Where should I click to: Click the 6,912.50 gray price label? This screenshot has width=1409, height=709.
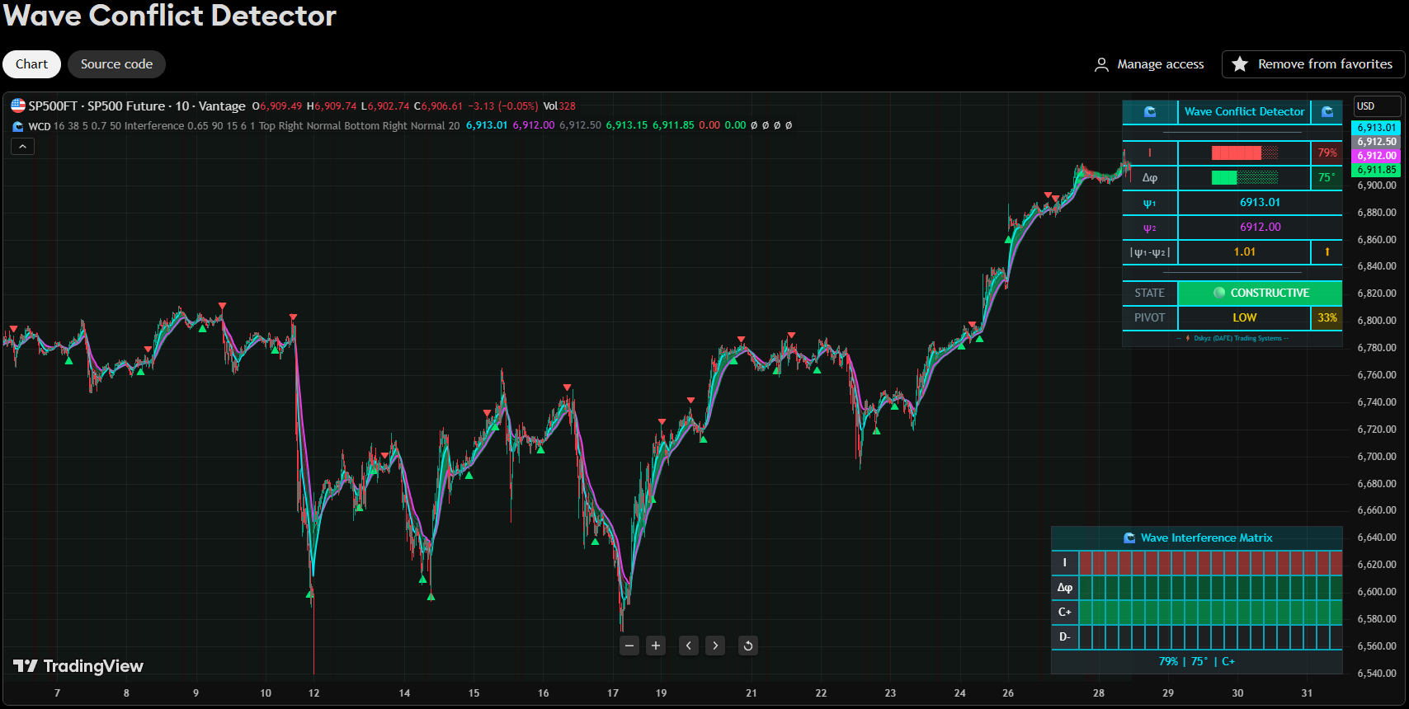pos(1376,142)
